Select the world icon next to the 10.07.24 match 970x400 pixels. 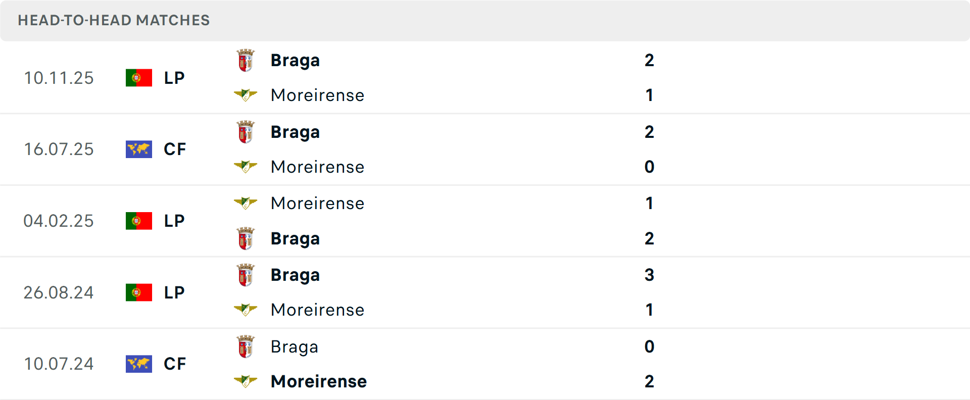coord(138,364)
